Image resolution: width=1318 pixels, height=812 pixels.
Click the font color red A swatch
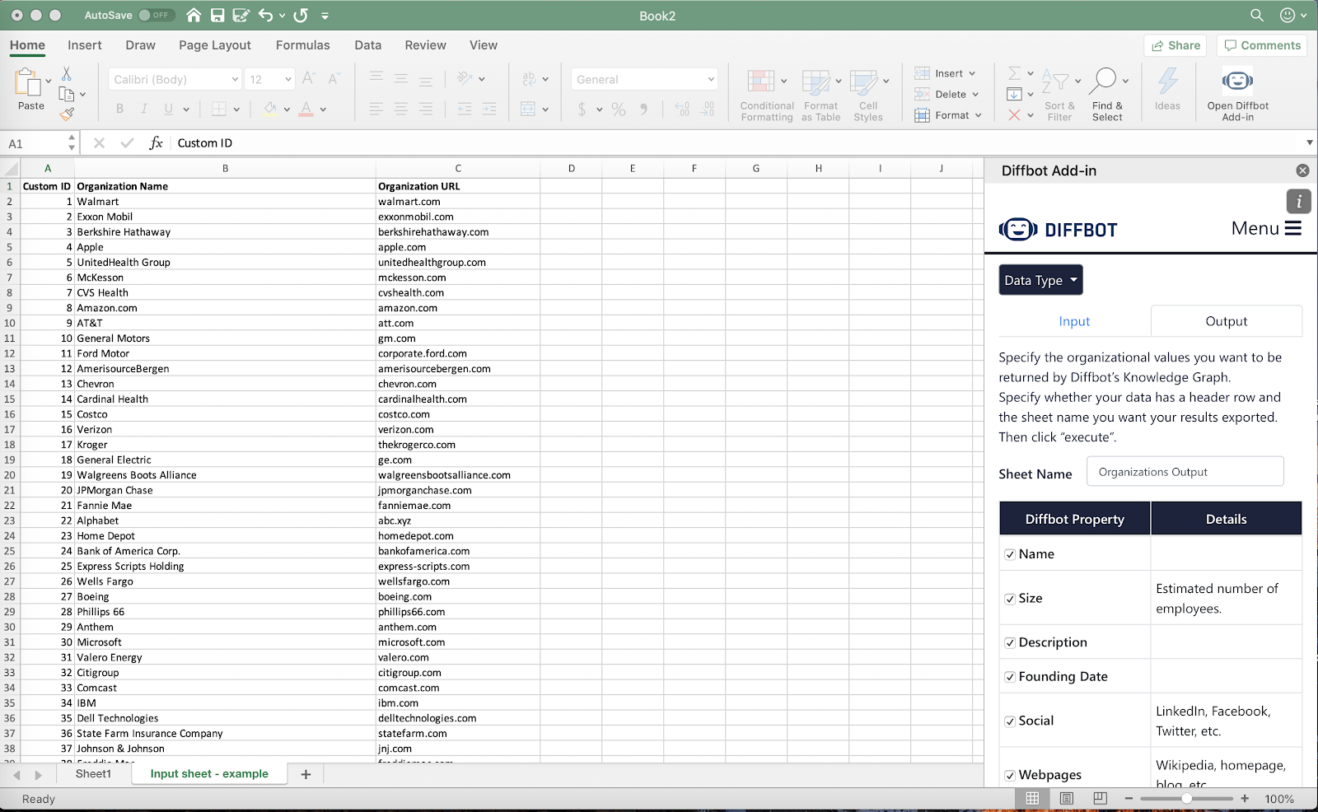(x=306, y=109)
